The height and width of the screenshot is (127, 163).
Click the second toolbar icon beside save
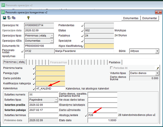click(9, 18)
